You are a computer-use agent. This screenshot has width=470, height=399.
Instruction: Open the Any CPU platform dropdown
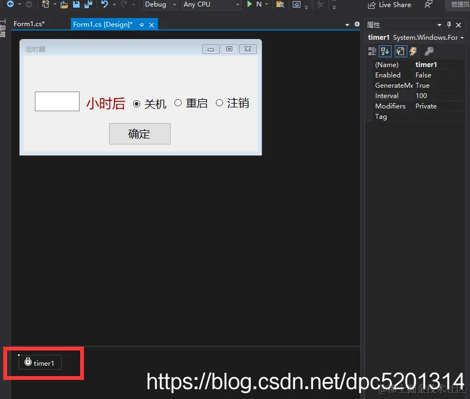(x=212, y=5)
